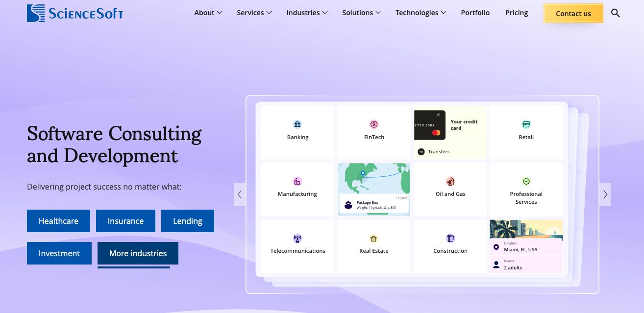The width and height of the screenshot is (644, 313).
Task: Navigate to the Pricing section
Action: [516, 13]
